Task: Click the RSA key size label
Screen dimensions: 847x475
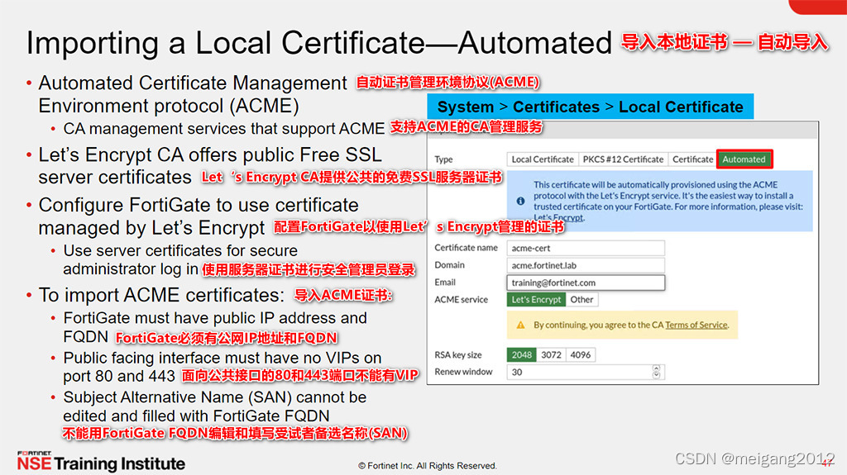Action: pyautogui.click(x=458, y=354)
